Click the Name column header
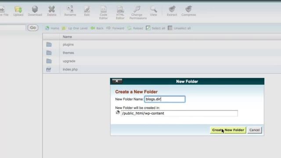Image resolution: width=281 pixels, height=158 pixels. (67, 37)
